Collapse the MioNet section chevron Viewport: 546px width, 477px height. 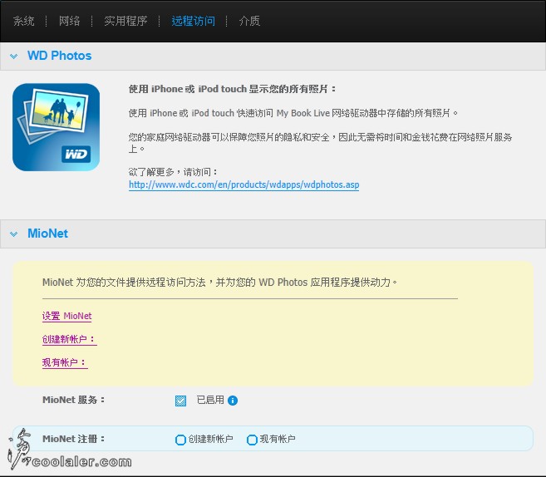coord(14,234)
